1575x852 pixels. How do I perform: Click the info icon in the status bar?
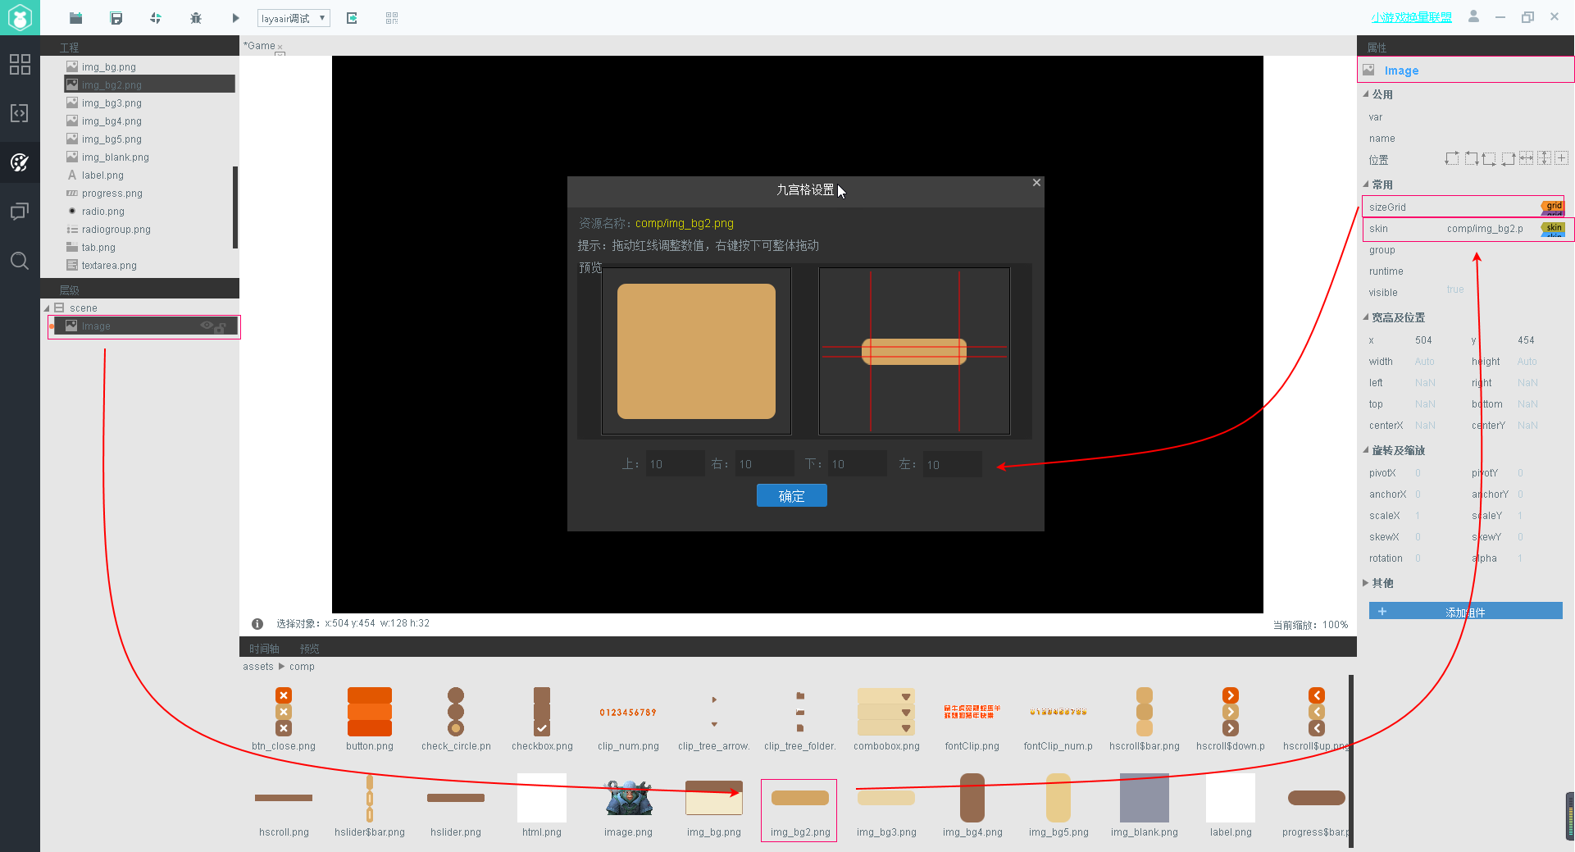pyautogui.click(x=257, y=624)
